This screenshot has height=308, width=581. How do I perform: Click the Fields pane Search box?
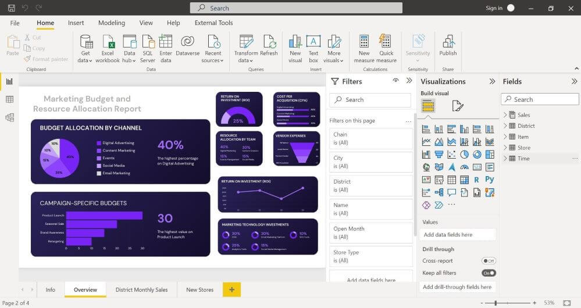[x=540, y=99]
